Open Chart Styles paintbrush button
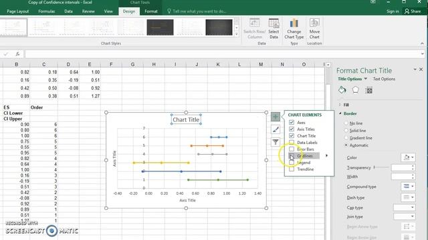The image size is (428, 240). 276,129
